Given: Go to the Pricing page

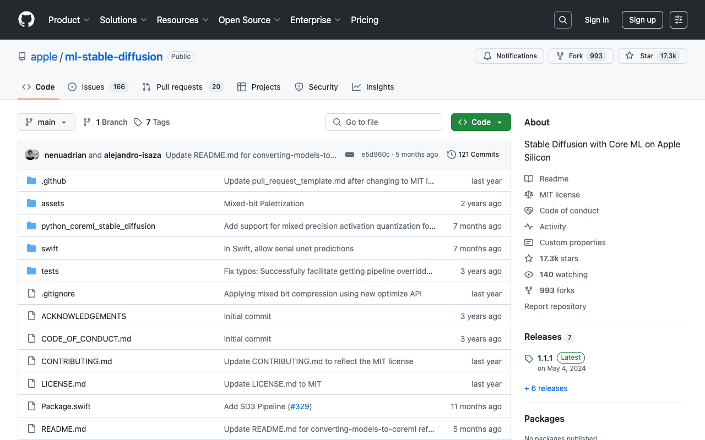Looking at the screenshot, I should [x=365, y=20].
